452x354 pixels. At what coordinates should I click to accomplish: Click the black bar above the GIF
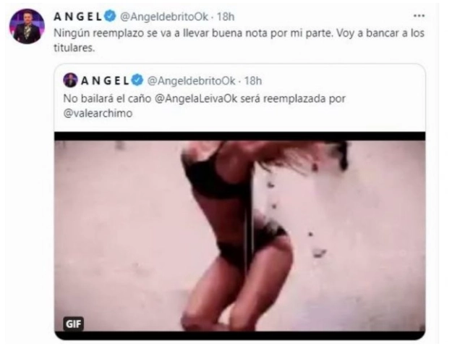coord(240,136)
